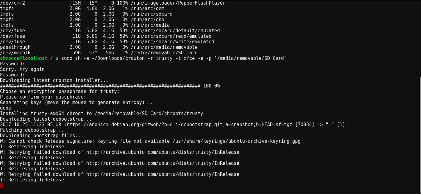This screenshot has width=421, height=194.
Task: Select the 100.0% progress text
Action: point(211,86)
